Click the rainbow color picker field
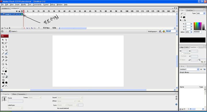The height and width of the screenshot is (112, 207). point(198,26)
